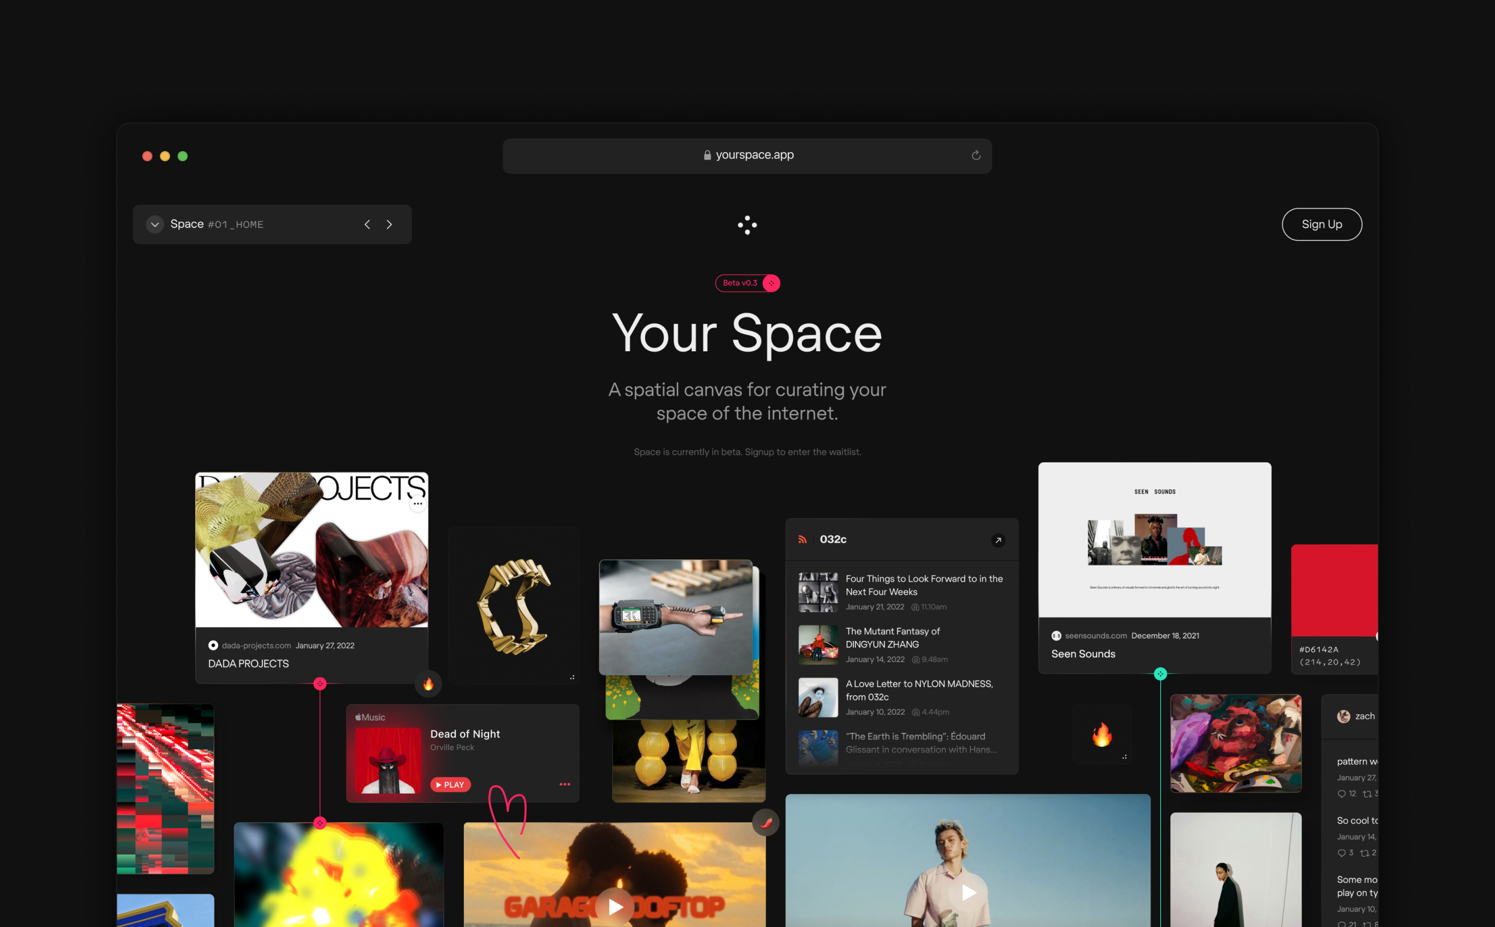Open Four Things to Look Forward article

click(x=923, y=585)
